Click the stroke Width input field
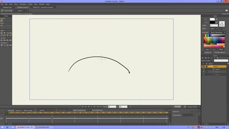The width and height of the screenshot is (229, 129). coord(214,25)
